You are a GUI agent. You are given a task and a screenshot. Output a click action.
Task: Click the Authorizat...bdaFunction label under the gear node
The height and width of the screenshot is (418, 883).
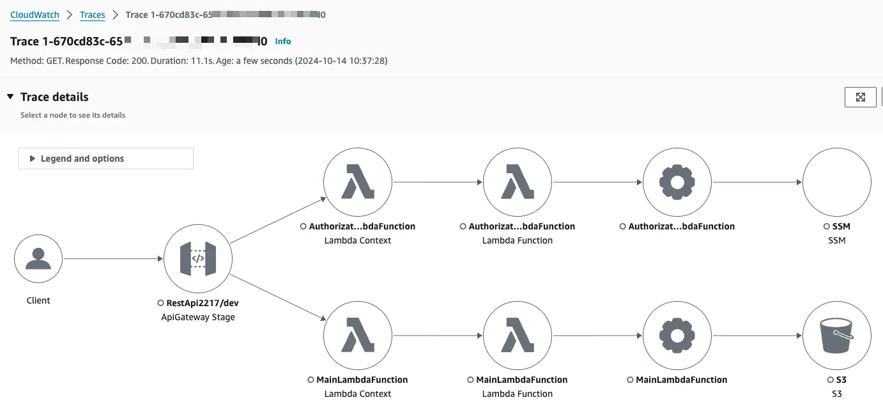pos(682,226)
